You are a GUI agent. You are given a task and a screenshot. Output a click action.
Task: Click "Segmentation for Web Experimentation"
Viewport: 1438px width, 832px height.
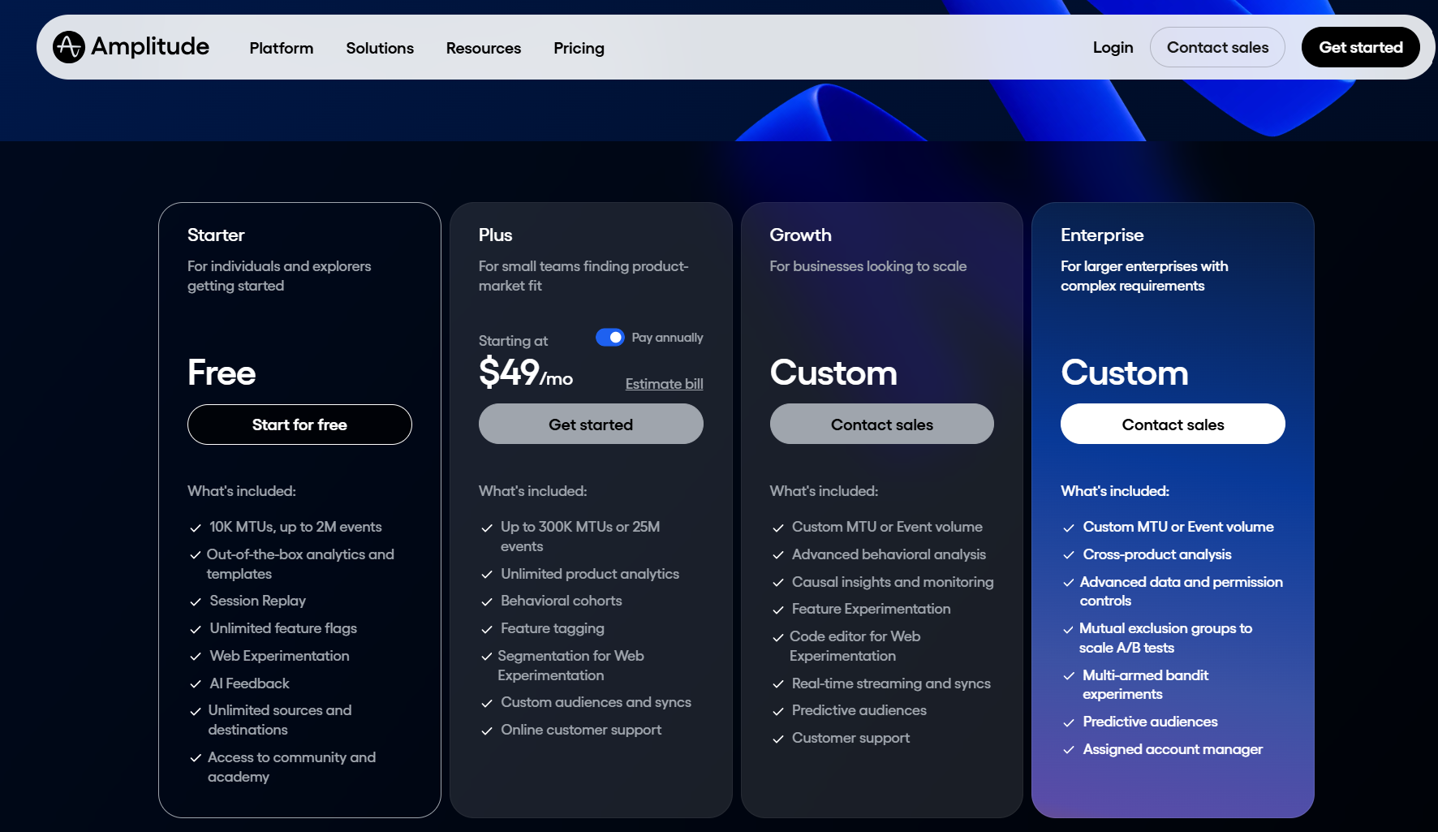coord(570,666)
